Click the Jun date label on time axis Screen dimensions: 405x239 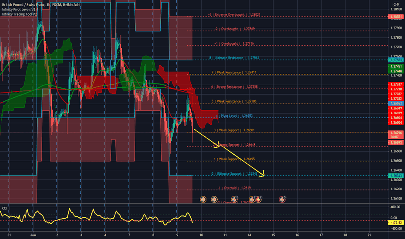click(x=33, y=235)
